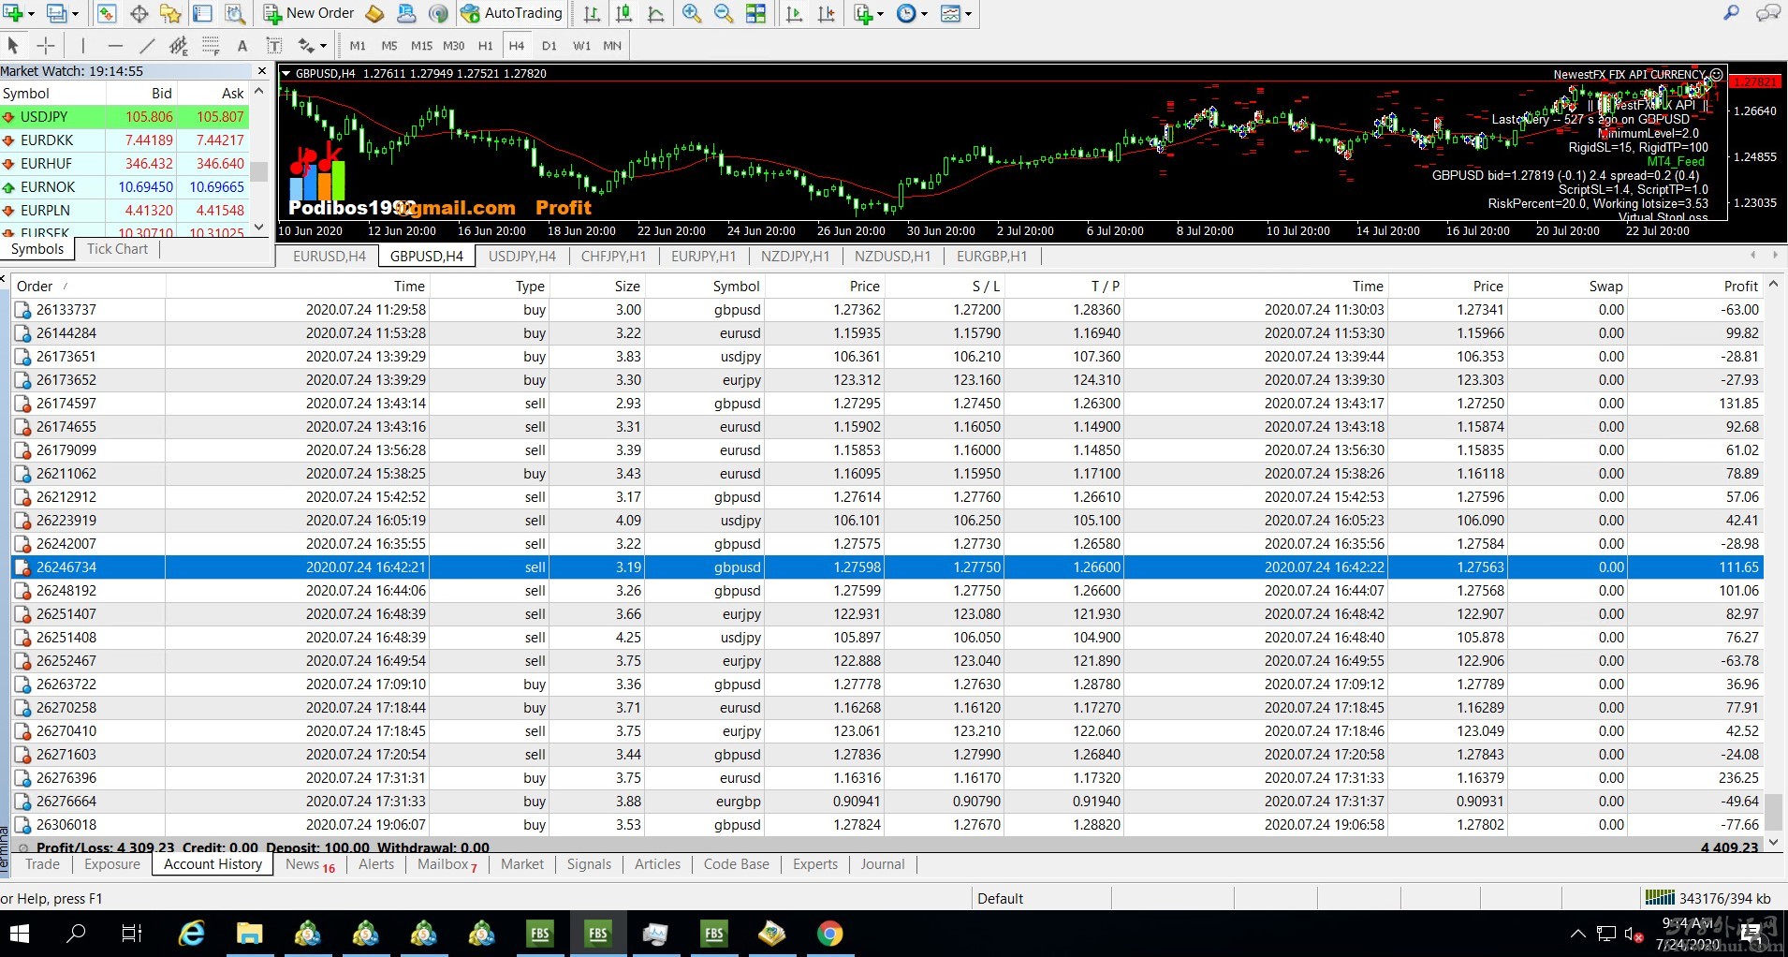The height and width of the screenshot is (957, 1788).
Task: Switch to USDJPY,H4 chart tab
Action: point(522,257)
